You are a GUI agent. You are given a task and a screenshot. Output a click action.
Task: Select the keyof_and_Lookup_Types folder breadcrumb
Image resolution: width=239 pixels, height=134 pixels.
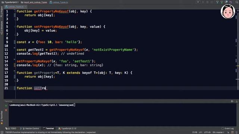tap(34, 2)
